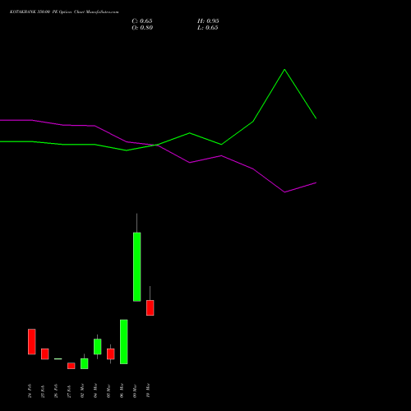Click the green candle for 02 Mar
This screenshot has width=411, height=411.
(x=85, y=363)
